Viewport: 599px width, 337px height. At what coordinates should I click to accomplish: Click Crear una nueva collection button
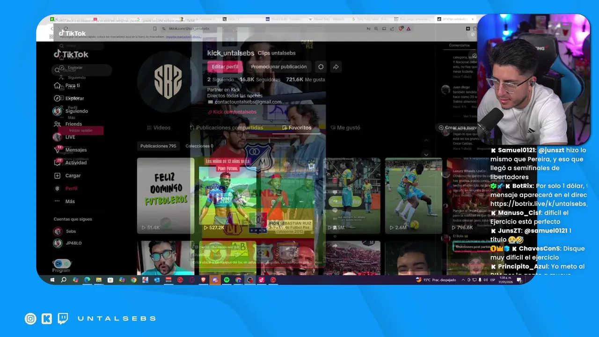click(458, 127)
